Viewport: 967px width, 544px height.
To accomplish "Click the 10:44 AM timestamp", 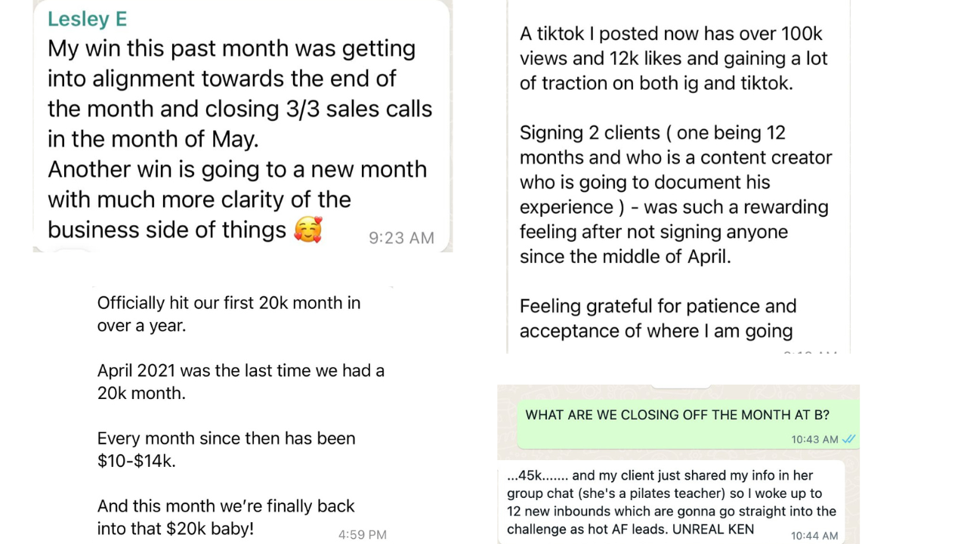I will point(814,536).
